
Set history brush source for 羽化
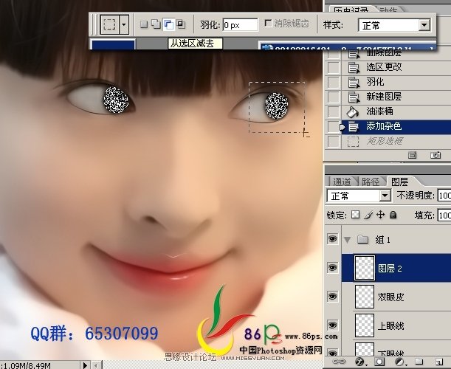pos(334,82)
